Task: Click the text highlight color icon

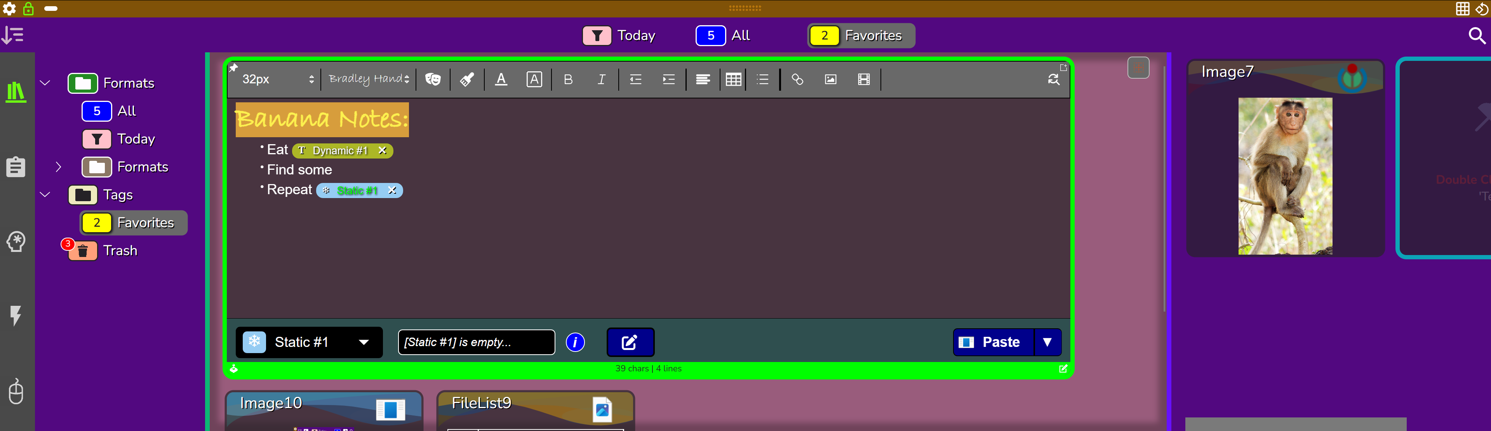Action: click(534, 79)
